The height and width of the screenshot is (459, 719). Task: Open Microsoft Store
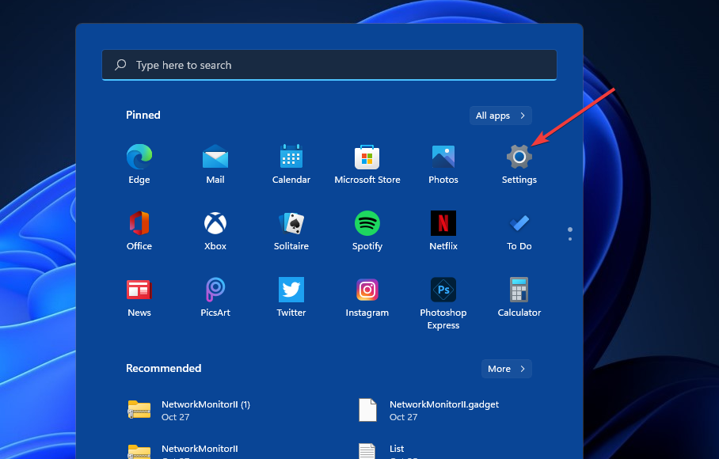point(367,164)
